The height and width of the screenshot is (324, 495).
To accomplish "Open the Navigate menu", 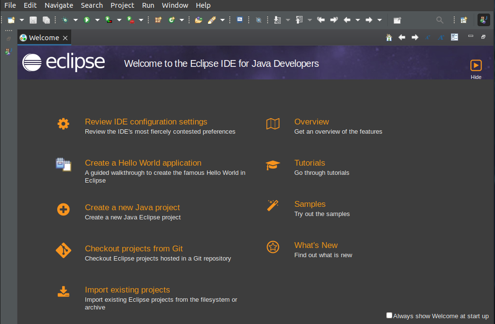I will 59,5.
